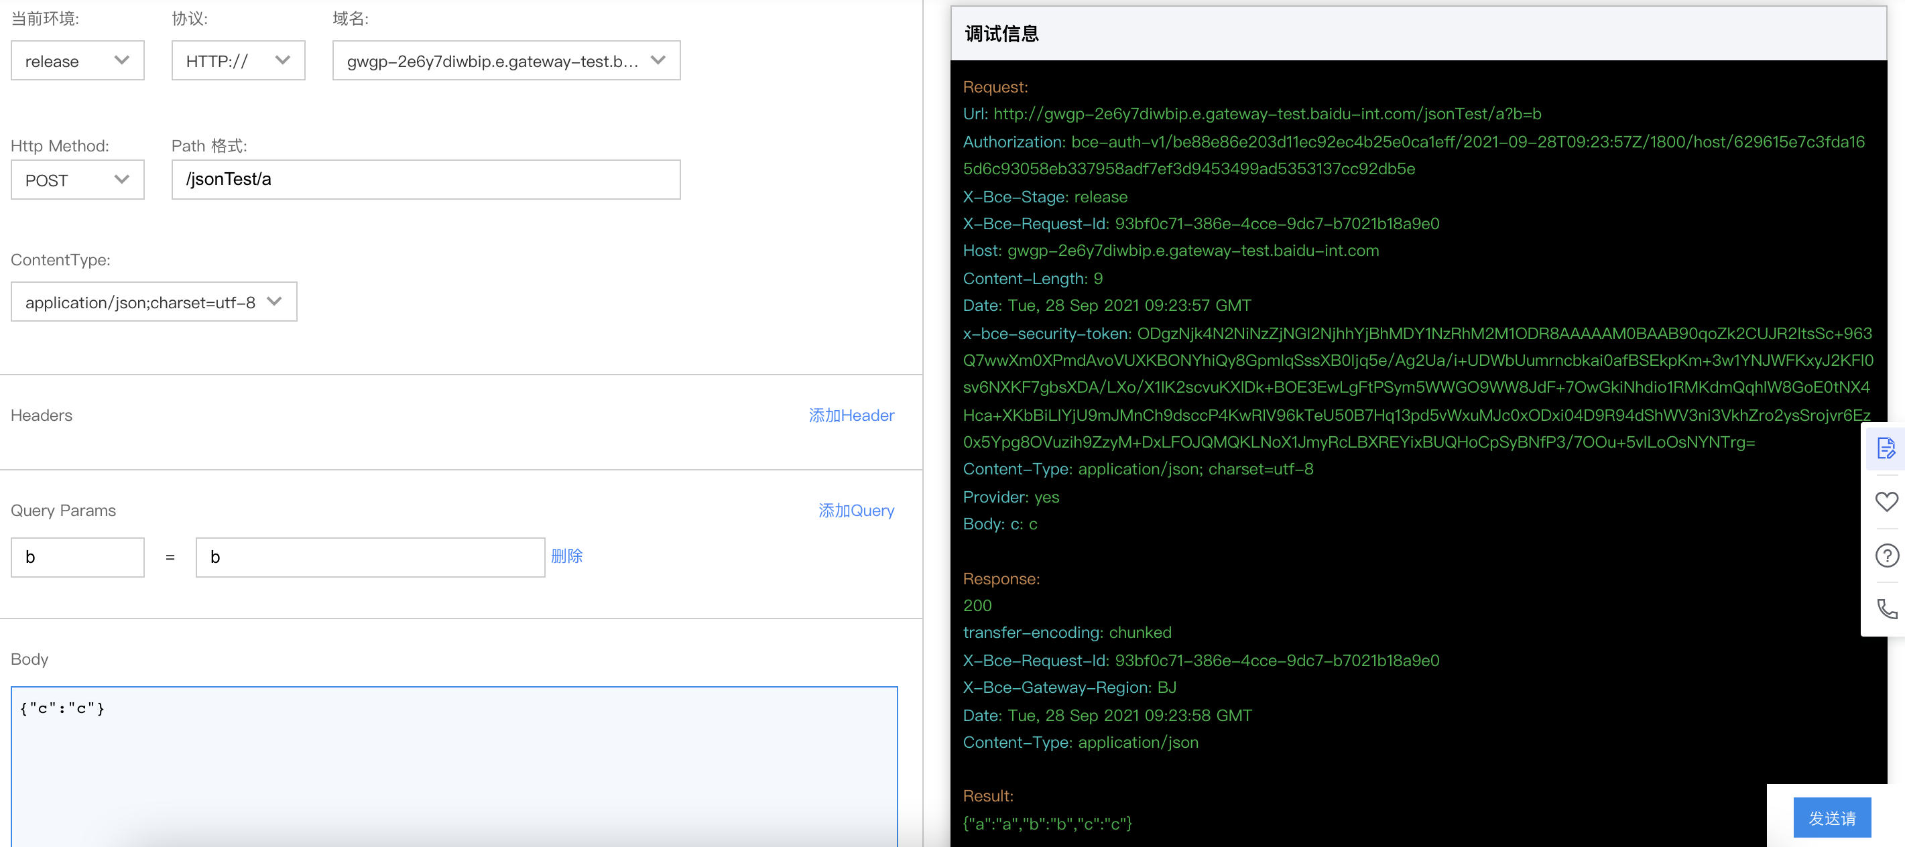Click the query param key field
1905x847 pixels.
(77, 558)
